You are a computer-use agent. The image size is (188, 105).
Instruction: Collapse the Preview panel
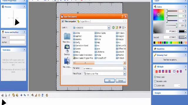24,7
